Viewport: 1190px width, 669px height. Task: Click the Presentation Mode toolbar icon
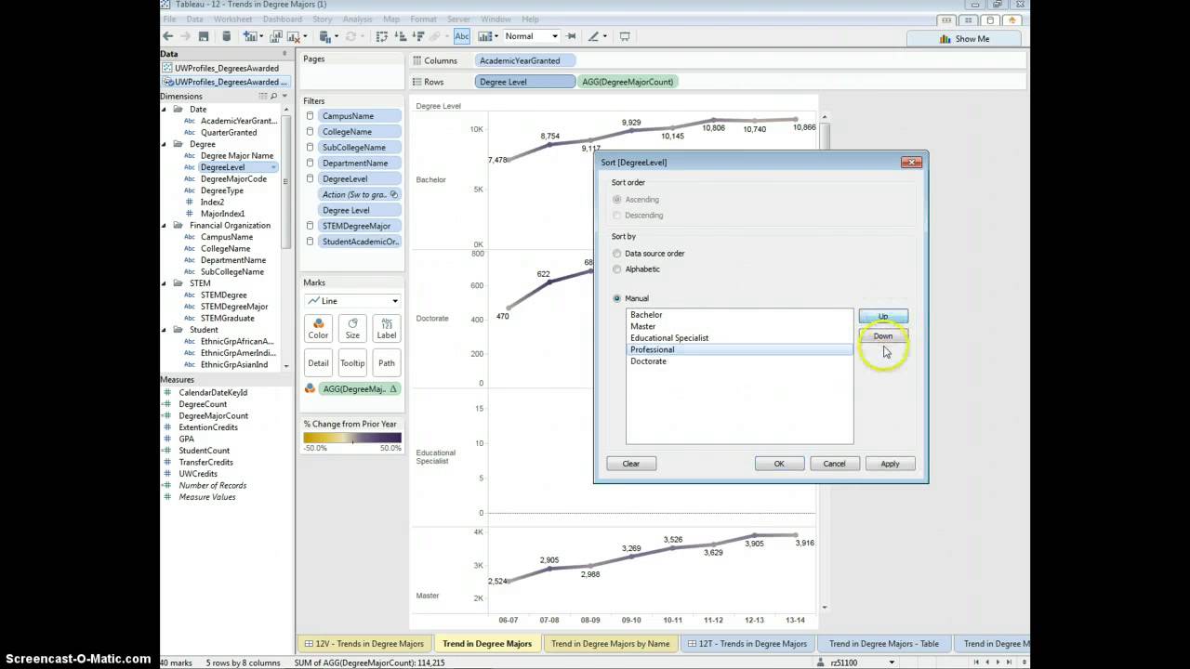[x=625, y=36]
